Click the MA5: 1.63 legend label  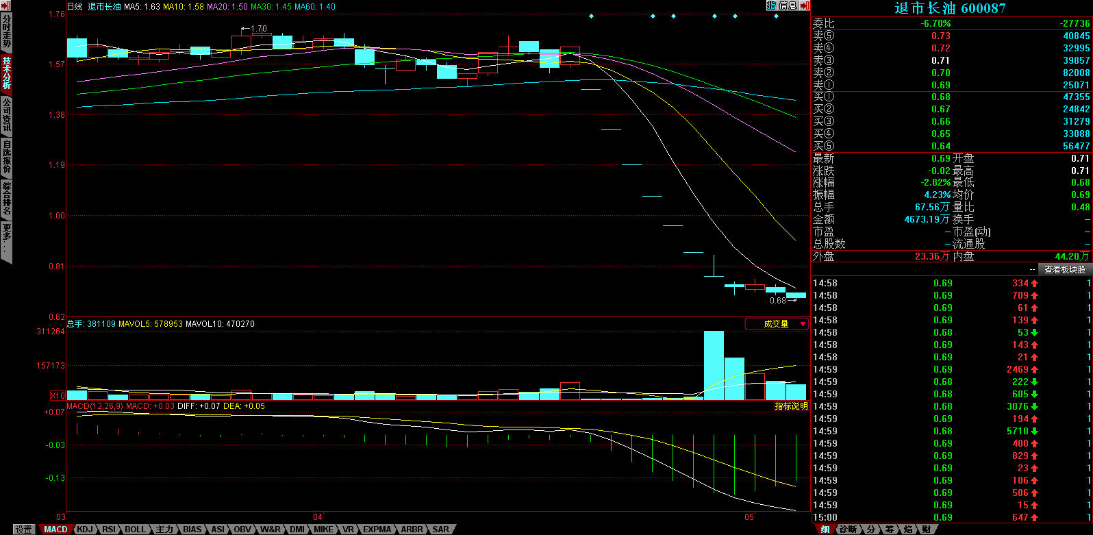coord(142,7)
